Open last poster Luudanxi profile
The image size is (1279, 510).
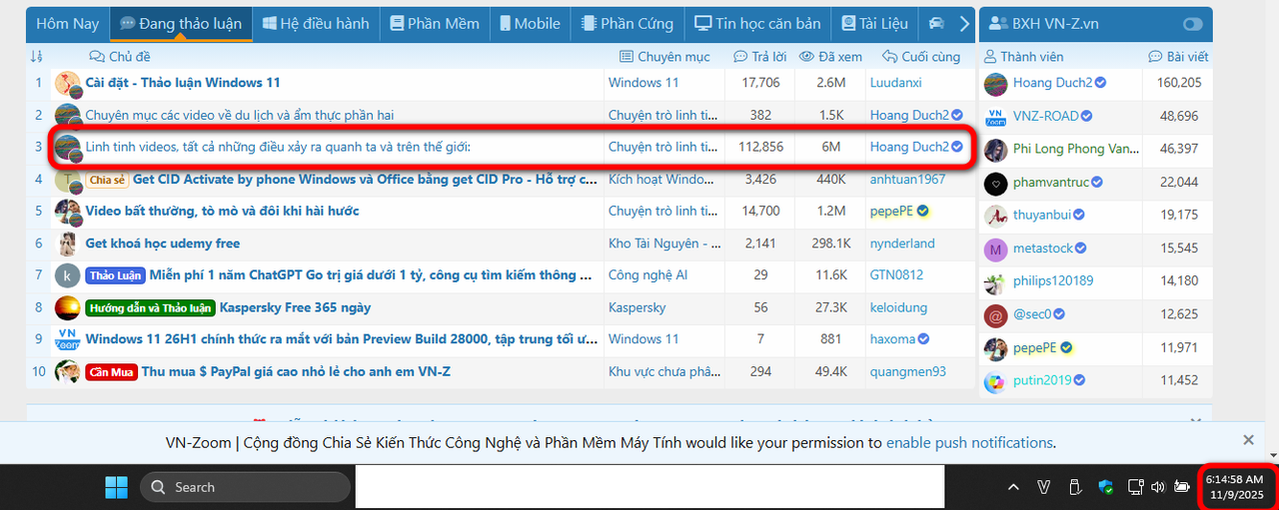896,83
